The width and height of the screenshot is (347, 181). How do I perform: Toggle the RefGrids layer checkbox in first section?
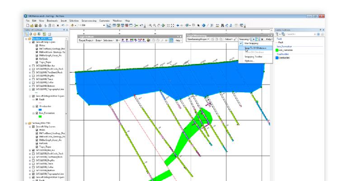(37, 59)
